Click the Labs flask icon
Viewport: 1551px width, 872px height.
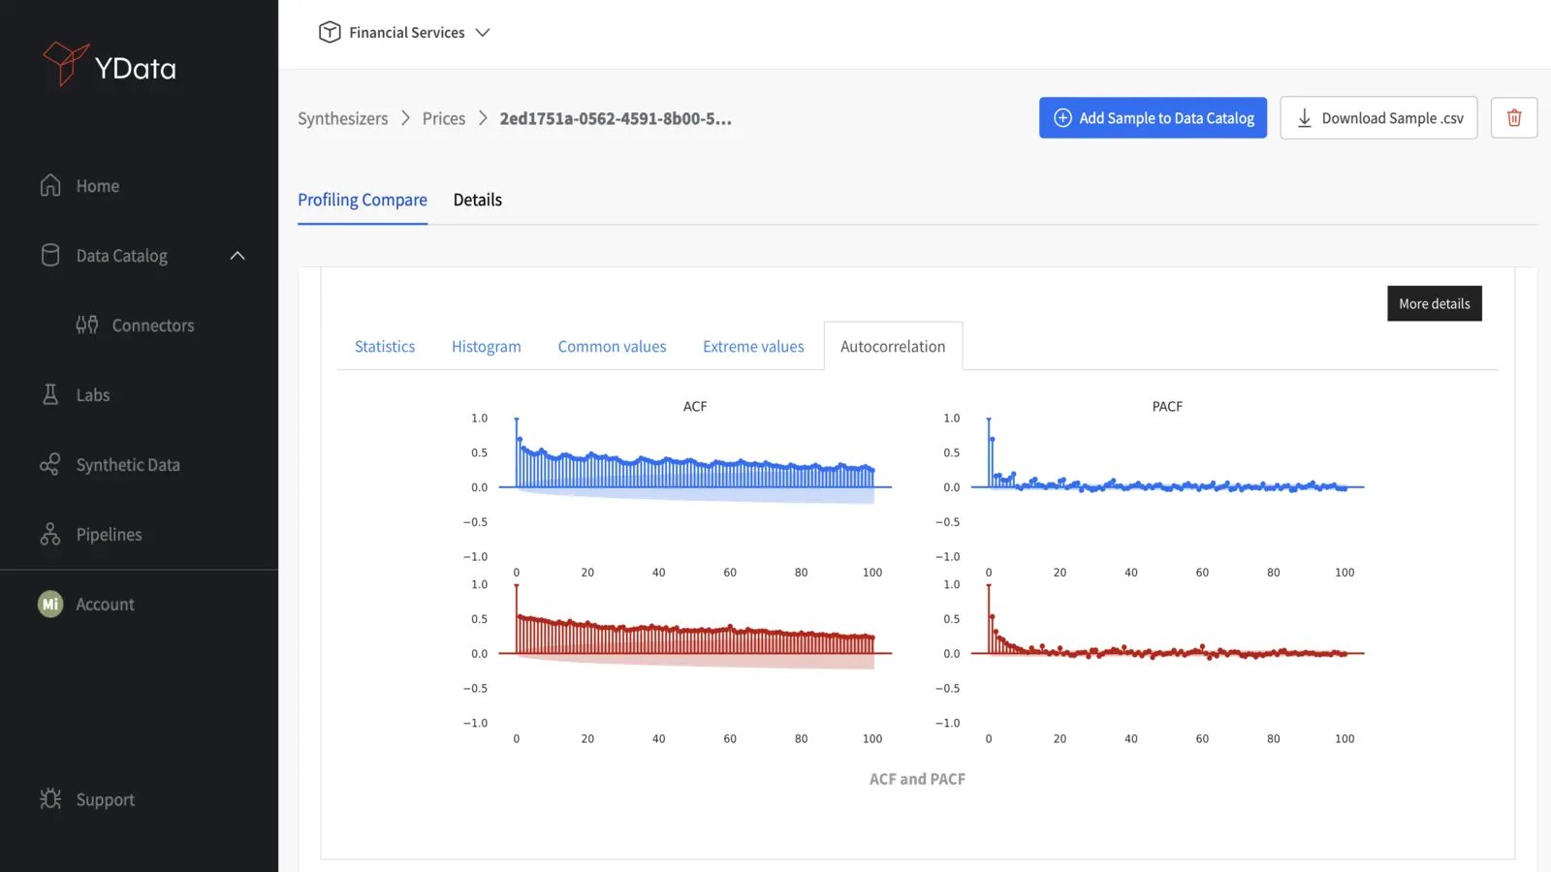pos(50,394)
